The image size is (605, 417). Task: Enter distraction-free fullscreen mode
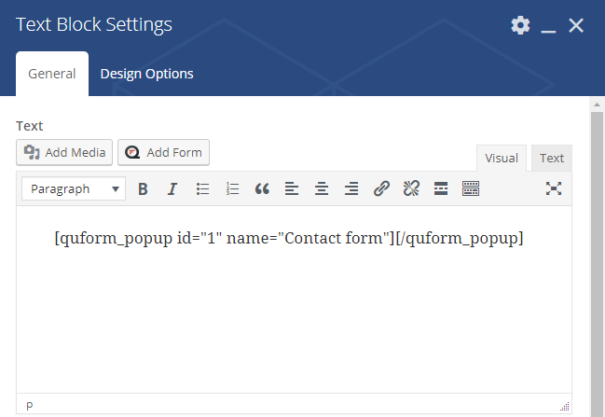[x=554, y=188]
